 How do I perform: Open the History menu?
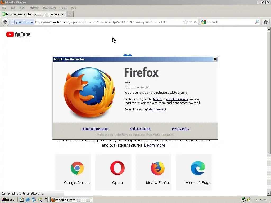34,8
